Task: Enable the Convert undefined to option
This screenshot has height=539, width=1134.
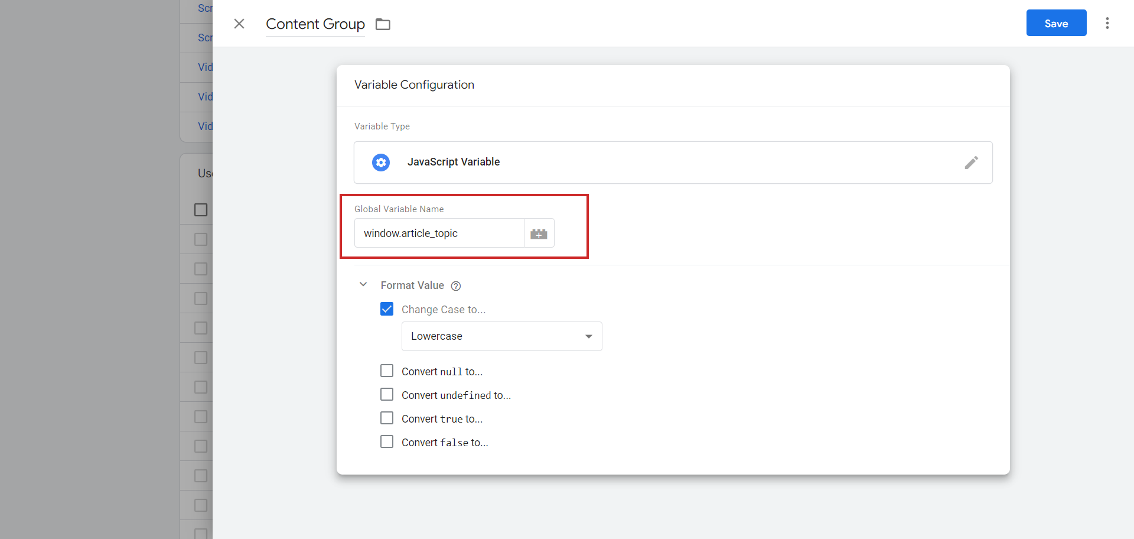Action: click(387, 394)
